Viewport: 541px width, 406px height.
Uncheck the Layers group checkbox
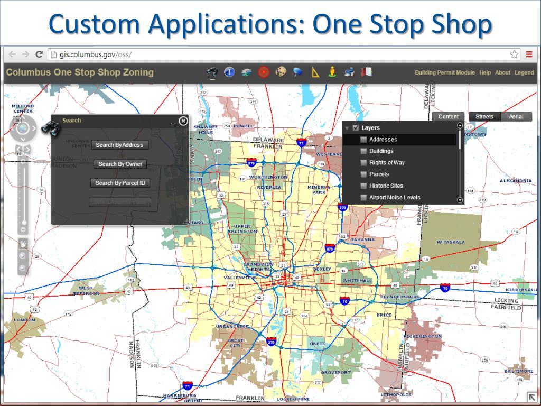click(356, 128)
